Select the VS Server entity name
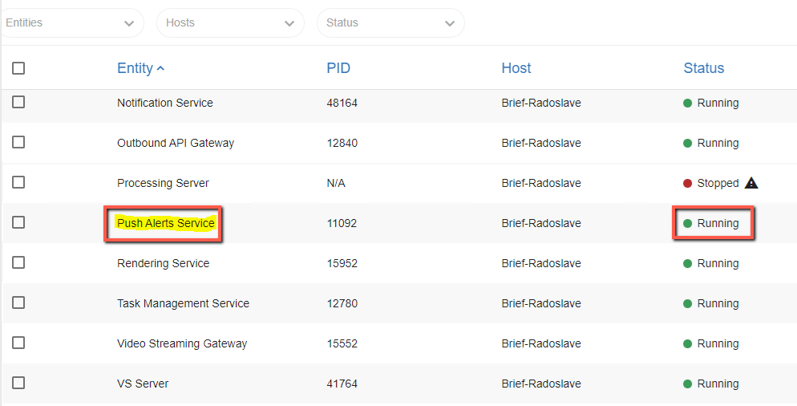The width and height of the screenshot is (797, 406). (143, 384)
